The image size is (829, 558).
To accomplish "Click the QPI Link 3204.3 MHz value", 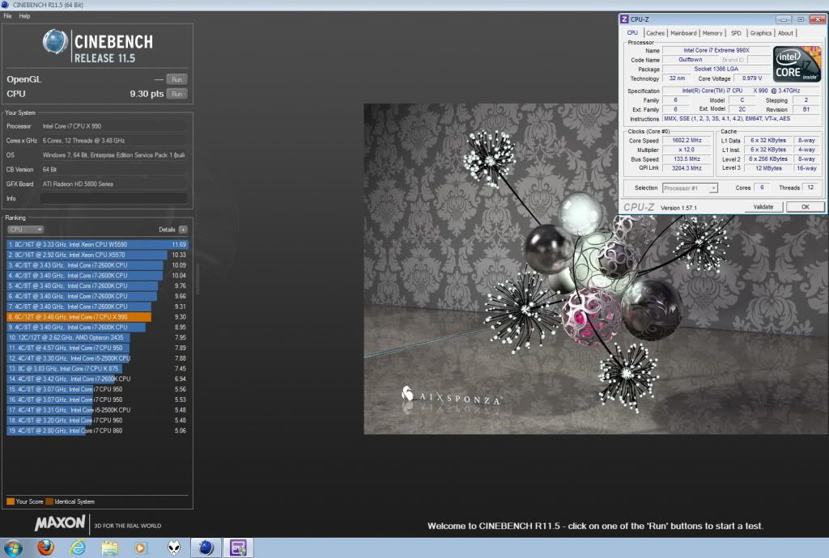I will pos(687,168).
